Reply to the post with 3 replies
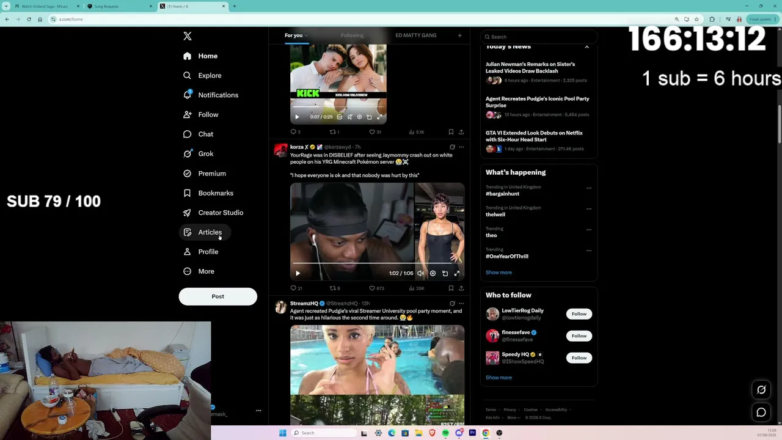 (x=295, y=132)
